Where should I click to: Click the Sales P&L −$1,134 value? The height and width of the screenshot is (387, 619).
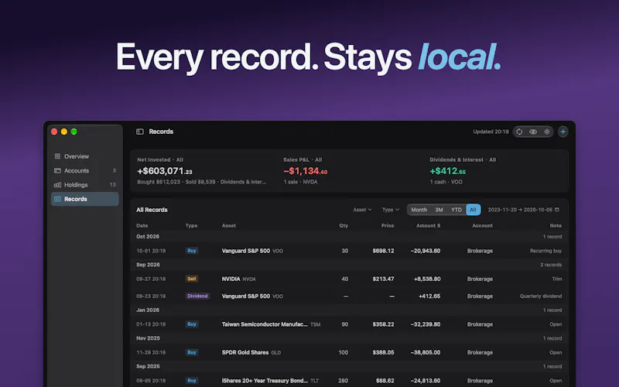click(x=305, y=171)
